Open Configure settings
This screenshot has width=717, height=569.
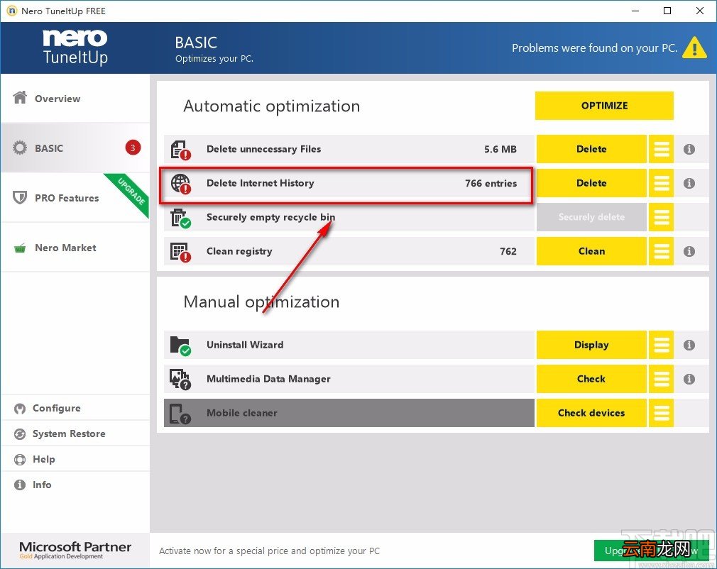pyautogui.click(x=75, y=408)
